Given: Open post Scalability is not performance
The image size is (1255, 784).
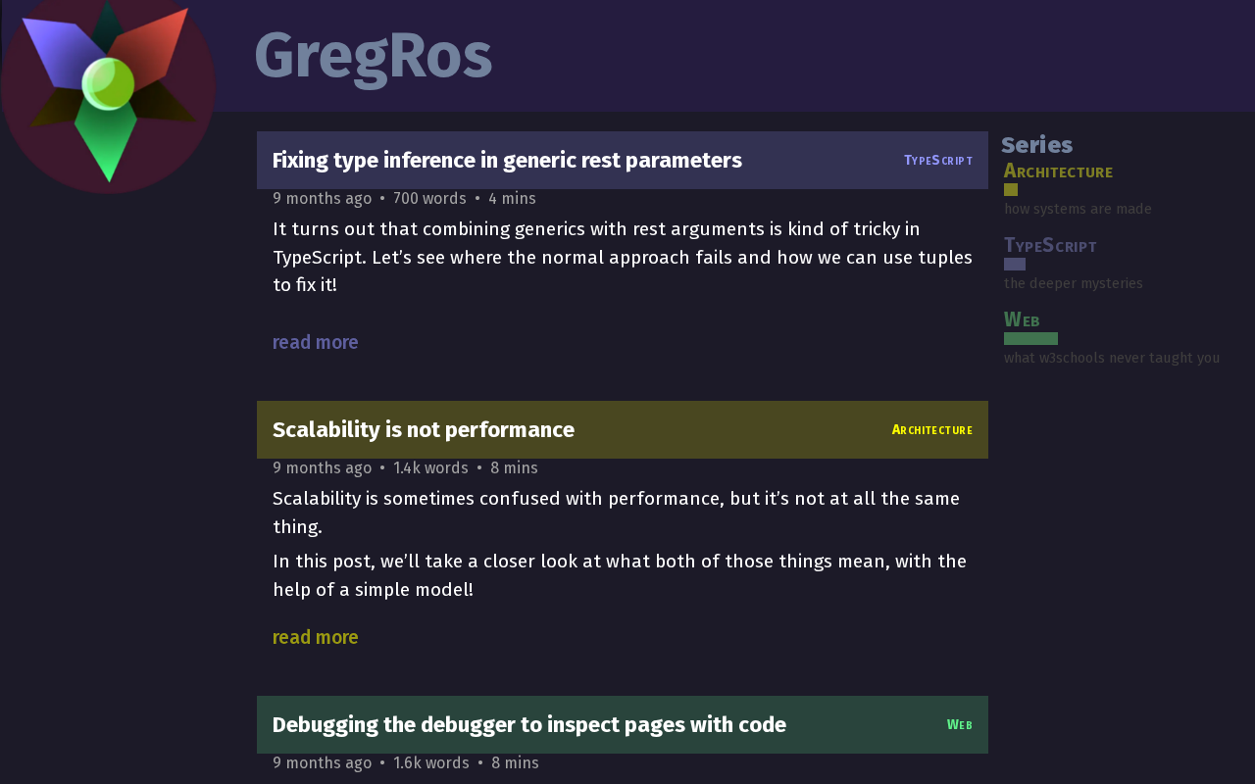Looking at the screenshot, I should tap(424, 429).
